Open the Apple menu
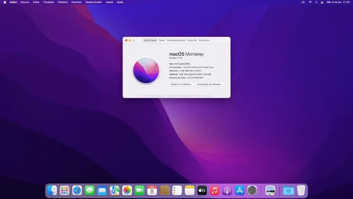The height and width of the screenshot is (199, 353). pyautogui.click(x=5, y=2)
